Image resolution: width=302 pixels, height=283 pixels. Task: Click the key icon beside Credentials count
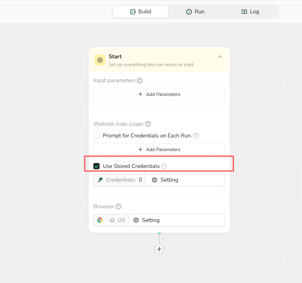click(100, 180)
